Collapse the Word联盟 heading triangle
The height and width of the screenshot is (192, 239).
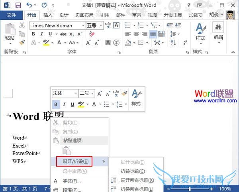[8, 115]
